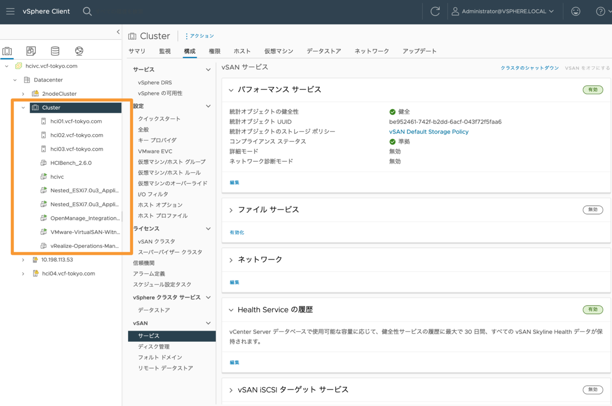This screenshot has width=612, height=406.
Task: Click 編集 under パフォーマンス サービス
Action: tap(235, 182)
